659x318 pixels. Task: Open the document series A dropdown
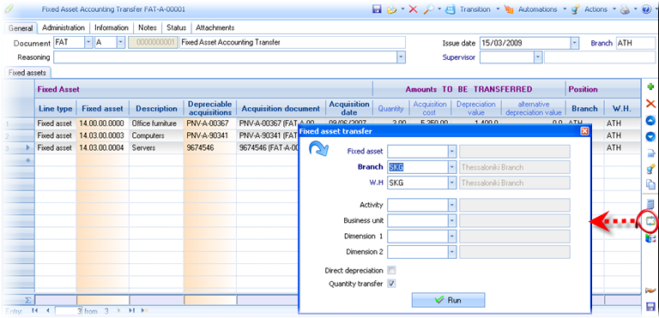(x=121, y=42)
